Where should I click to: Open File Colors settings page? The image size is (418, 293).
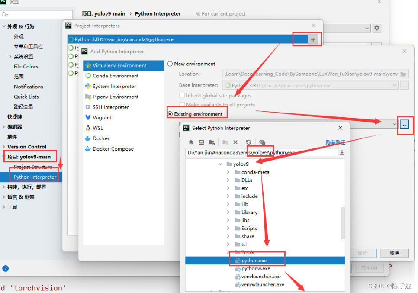click(x=26, y=67)
